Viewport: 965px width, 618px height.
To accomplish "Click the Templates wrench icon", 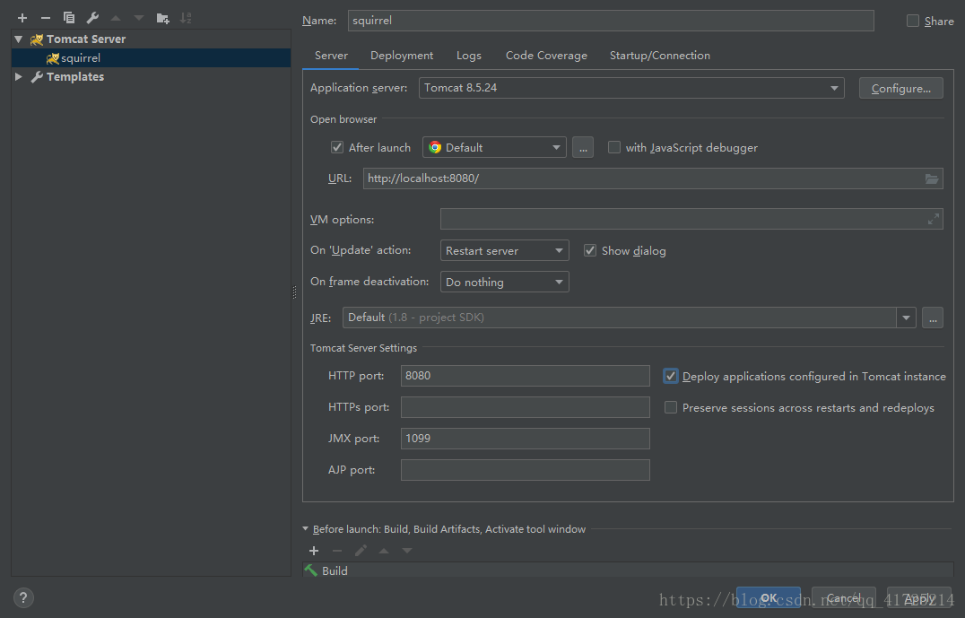I will pyautogui.click(x=37, y=77).
